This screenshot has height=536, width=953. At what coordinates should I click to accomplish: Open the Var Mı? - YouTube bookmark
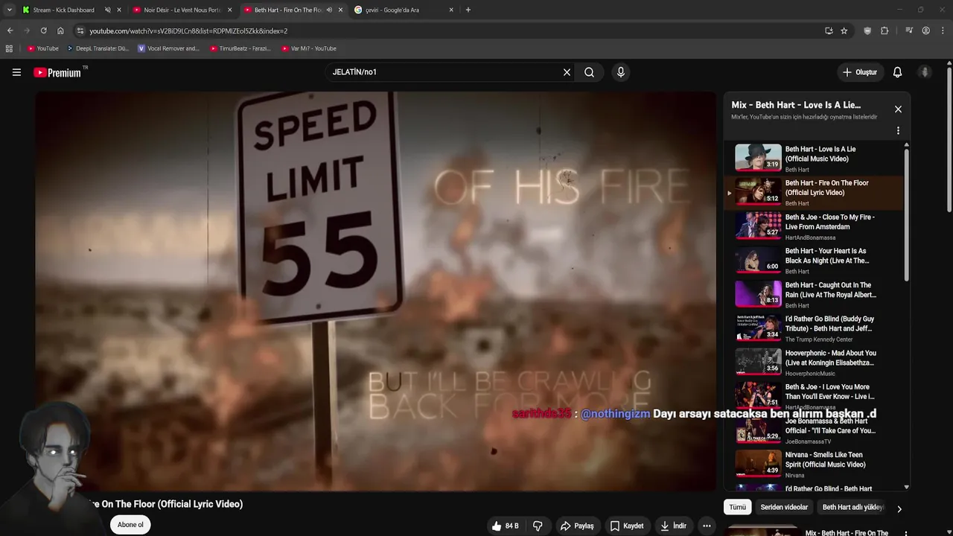click(309, 48)
